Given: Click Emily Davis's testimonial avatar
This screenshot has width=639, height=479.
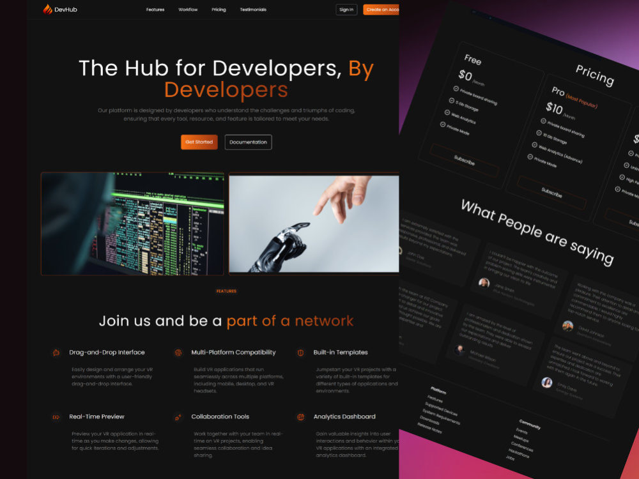Looking at the screenshot, I should coord(546,382).
